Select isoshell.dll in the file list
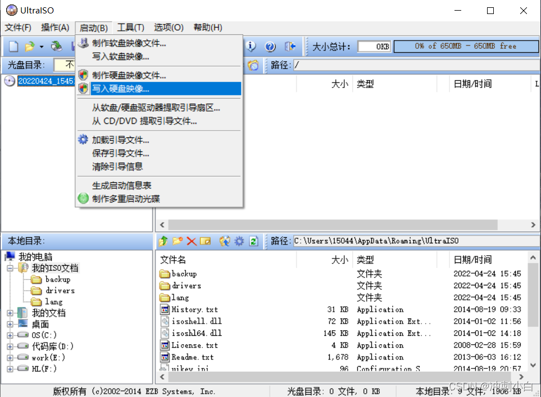This screenshot has height=397, width=541. tap(197, 321)
